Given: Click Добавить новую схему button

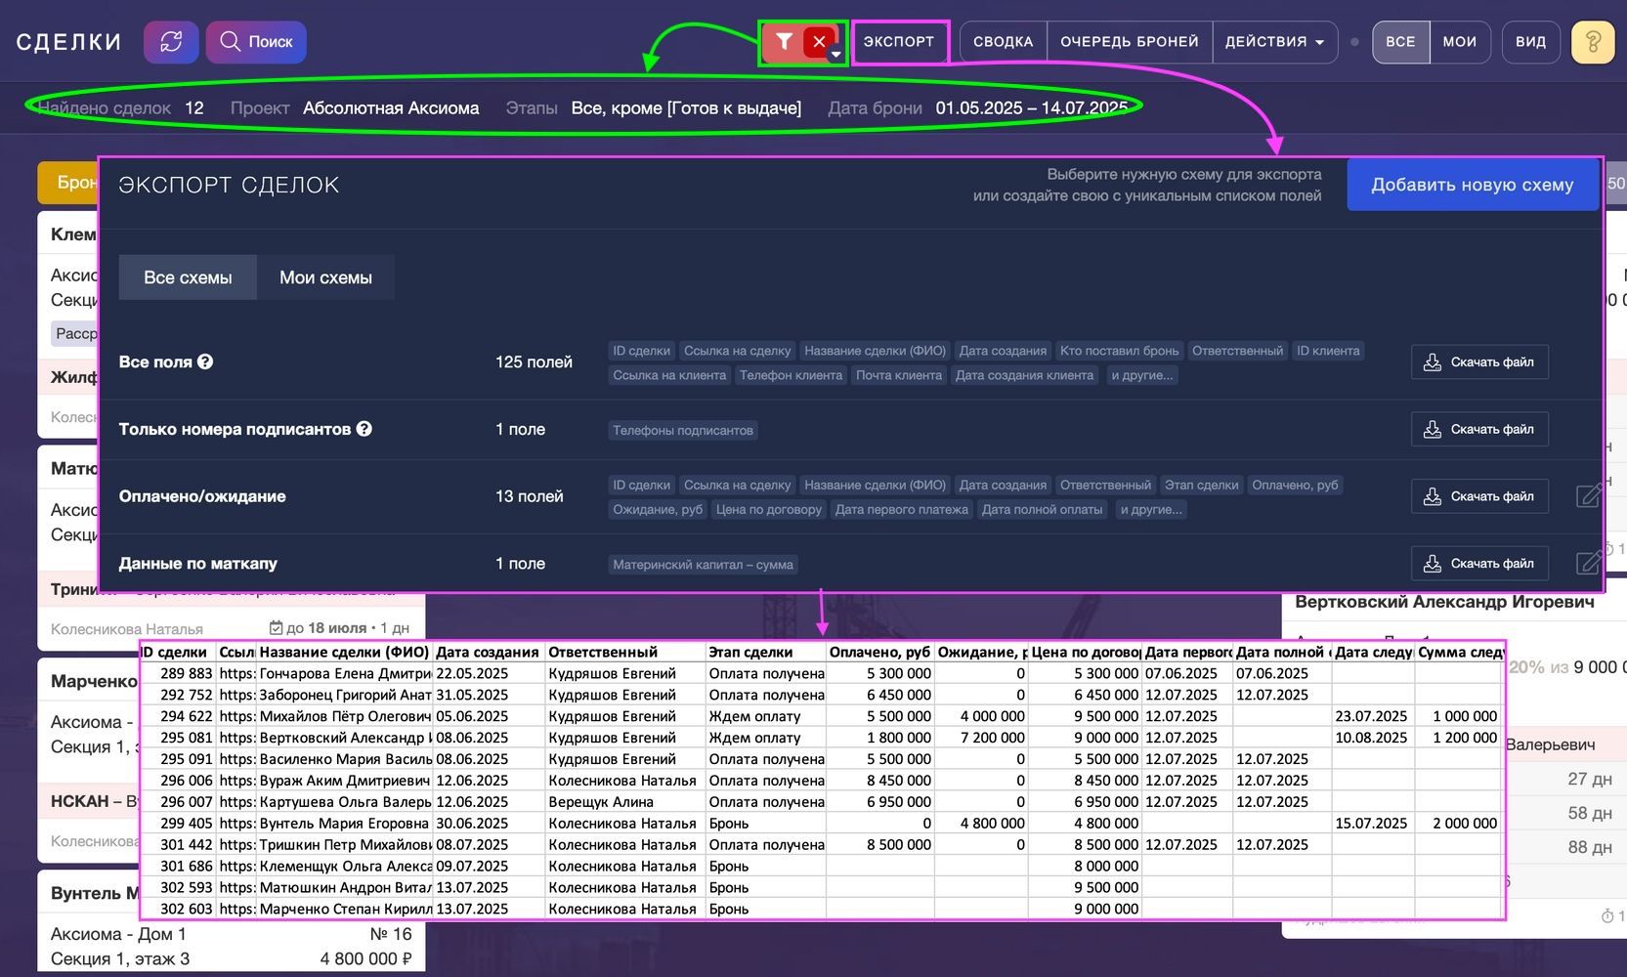Looking at the screenshot, I should coord(1472,185).
